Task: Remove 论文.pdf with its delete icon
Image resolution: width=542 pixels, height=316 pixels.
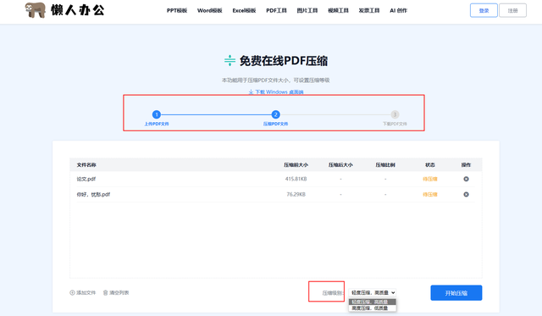Action: pyautogui.click(x=466, y=179)
